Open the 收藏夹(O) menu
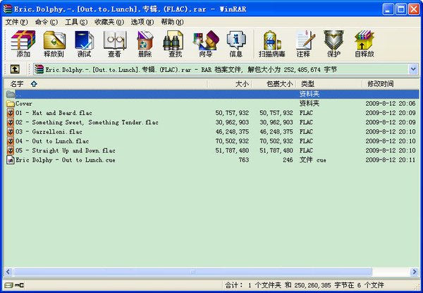Image resolution: width=423 pixels, height=293 pixels. (x=109, y=22)
